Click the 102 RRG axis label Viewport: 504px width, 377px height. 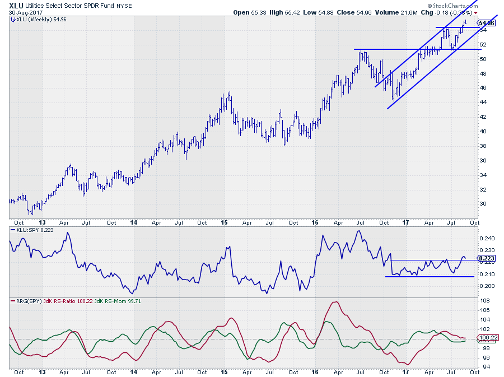[485, 329]
